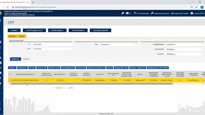205x115 pixels.
Task: Bookmark the page with the star icon
Action: pos(196,7)
